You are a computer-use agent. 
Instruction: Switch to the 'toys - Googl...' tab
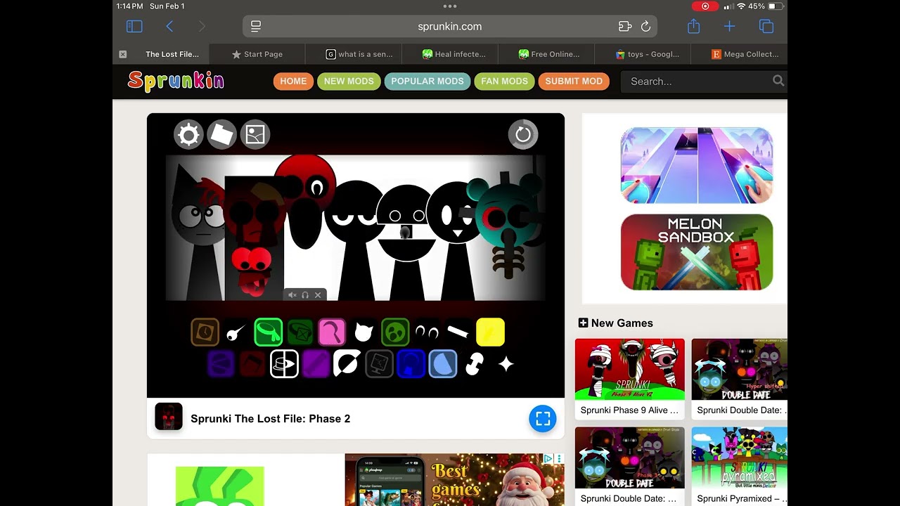tap(647, 54)
